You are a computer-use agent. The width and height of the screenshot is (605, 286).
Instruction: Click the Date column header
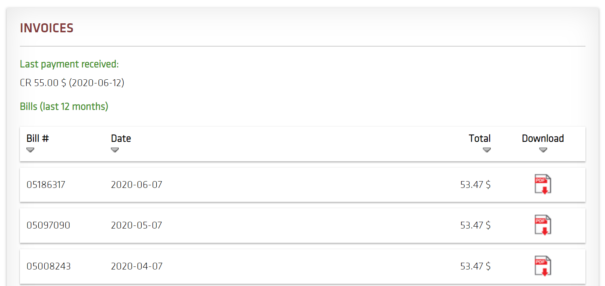121,138
